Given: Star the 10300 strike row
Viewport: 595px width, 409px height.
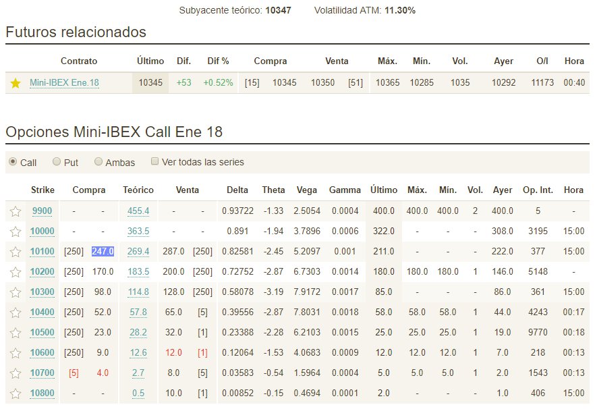Looking at the screenshot, I should click(x=15, y=292).
